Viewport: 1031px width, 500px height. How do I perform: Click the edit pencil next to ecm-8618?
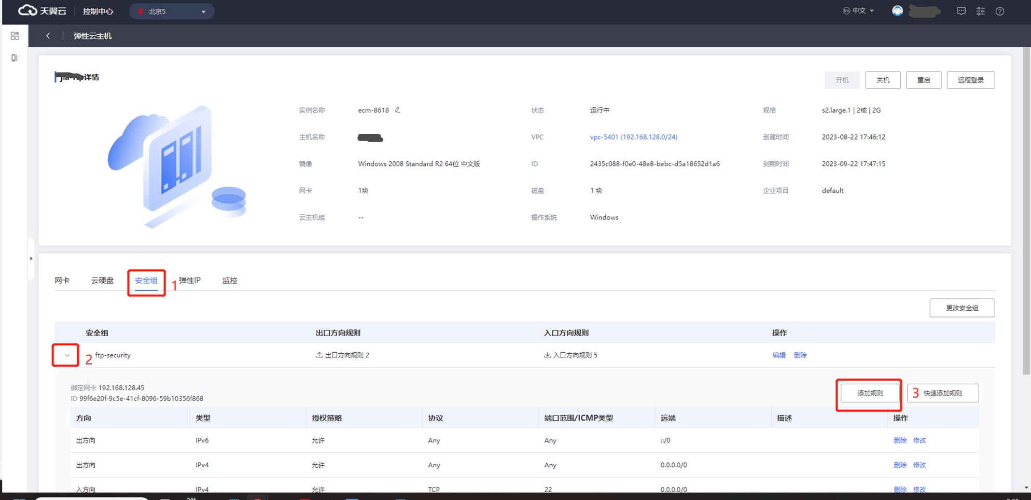(397, 110)
